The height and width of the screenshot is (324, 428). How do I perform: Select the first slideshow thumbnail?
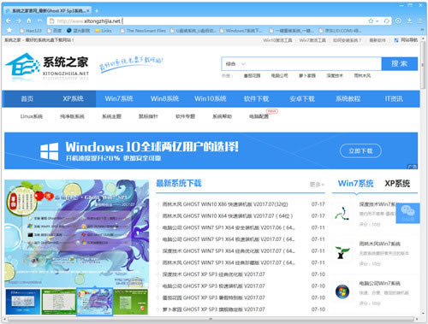point(23,302)
